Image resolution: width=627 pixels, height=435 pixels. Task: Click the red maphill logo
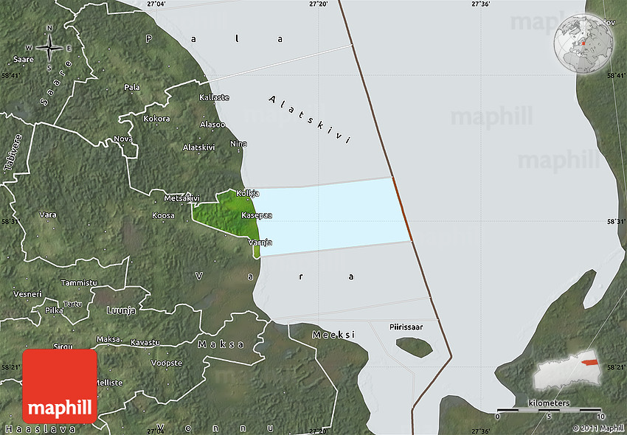[60, 386]
